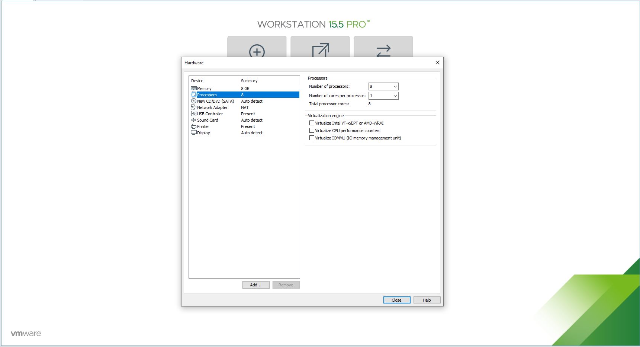640x347 pixels.
Task: Click the Memory device icon
Action: click(193, 89)
